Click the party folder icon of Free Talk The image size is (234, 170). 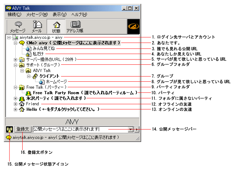click(x=22, y=87)
